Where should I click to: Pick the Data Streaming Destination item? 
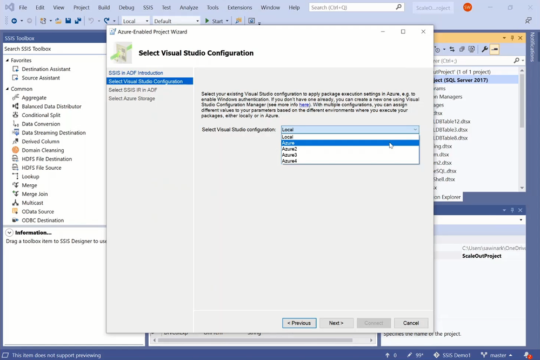coord(54,132)
